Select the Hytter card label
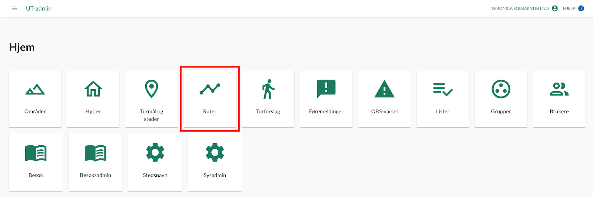593x197 pixels. [93, 111]
